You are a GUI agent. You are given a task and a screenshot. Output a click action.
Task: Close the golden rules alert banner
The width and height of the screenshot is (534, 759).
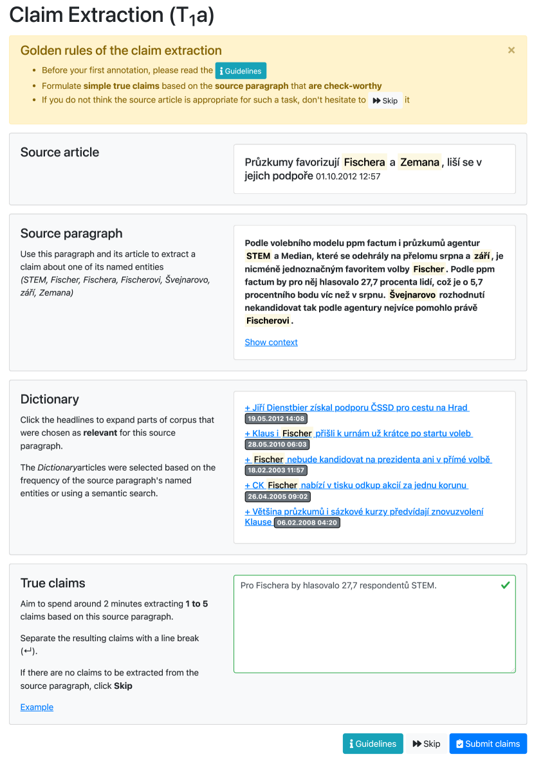pyautogui.click(x=511, y=50)
